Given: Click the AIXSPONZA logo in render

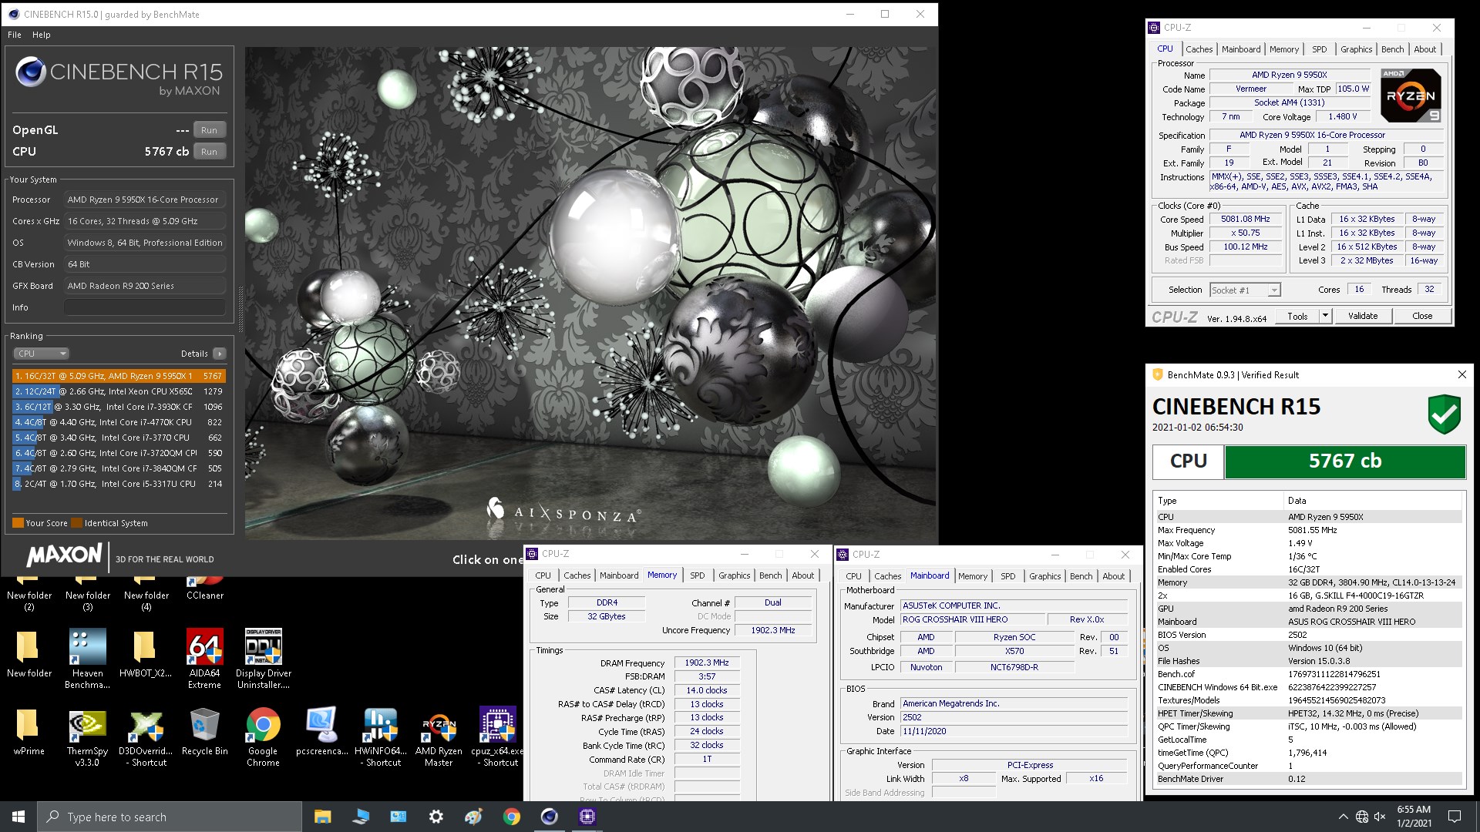Looking at the screenshot, I should click(563, 512).
